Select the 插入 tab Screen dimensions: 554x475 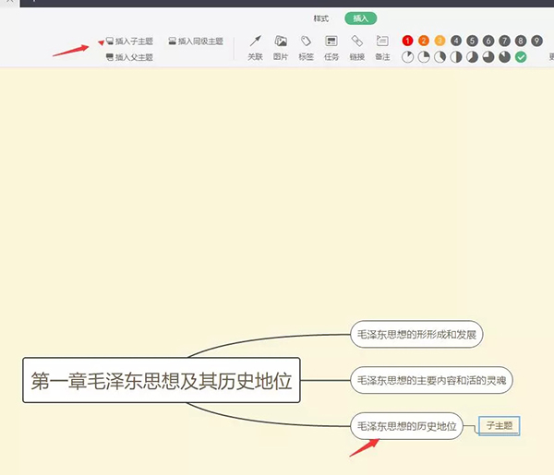tap(360, 18)
